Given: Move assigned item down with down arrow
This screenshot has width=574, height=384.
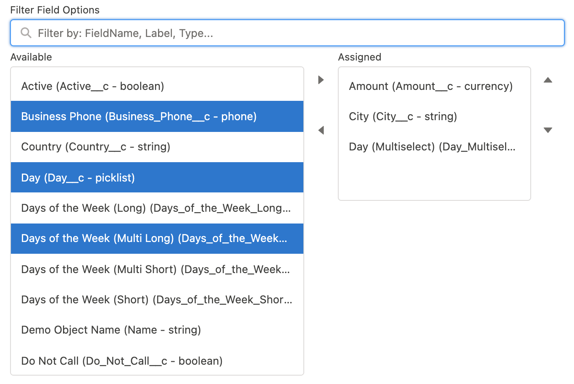Looking at the screenshot, I should click(x=548, y=130).
